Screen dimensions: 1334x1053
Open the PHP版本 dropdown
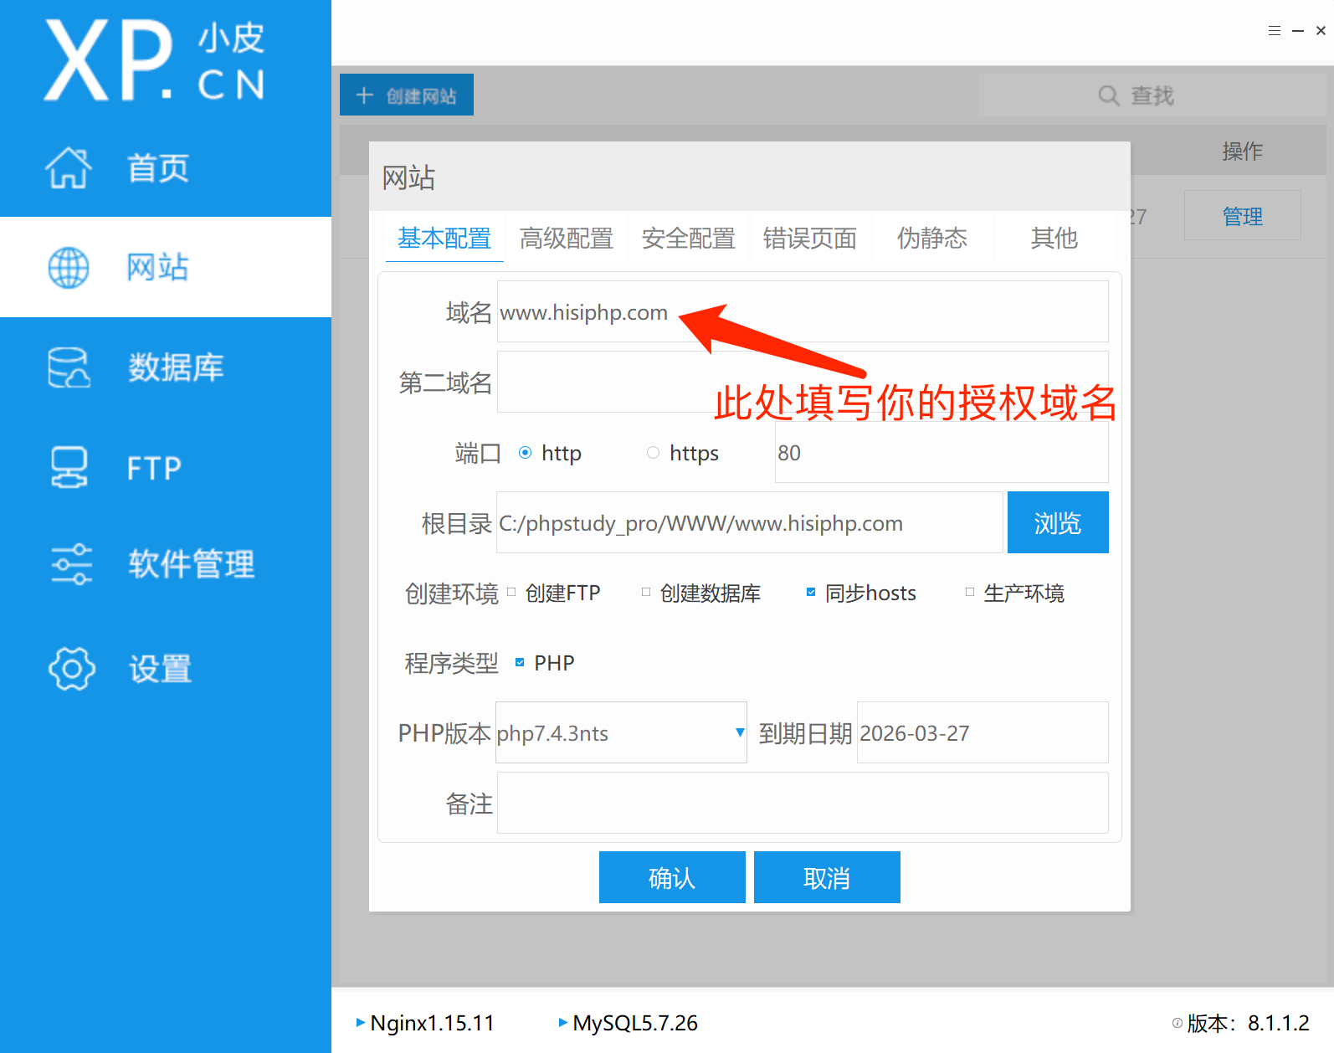coord(621,732)
